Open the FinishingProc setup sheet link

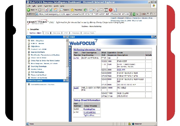click(89, 109)
